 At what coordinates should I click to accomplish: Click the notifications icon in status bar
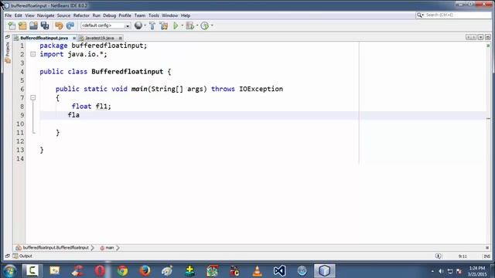(x=439, y=256)
